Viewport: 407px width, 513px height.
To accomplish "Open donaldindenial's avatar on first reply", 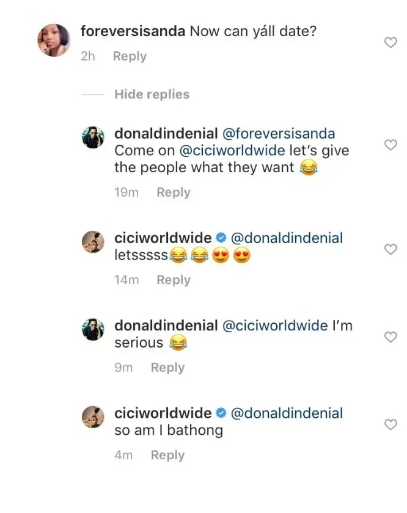I will (x=94, y=138).
